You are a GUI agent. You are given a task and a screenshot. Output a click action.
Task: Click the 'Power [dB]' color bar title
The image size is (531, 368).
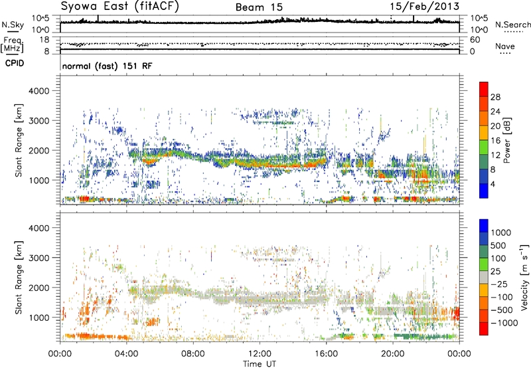coord(506,140)
